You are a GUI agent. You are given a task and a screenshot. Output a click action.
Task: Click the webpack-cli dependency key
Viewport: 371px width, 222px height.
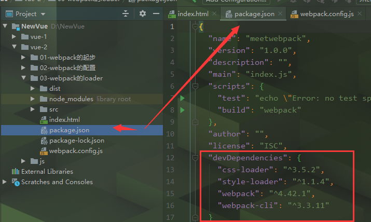pos(248,205)
